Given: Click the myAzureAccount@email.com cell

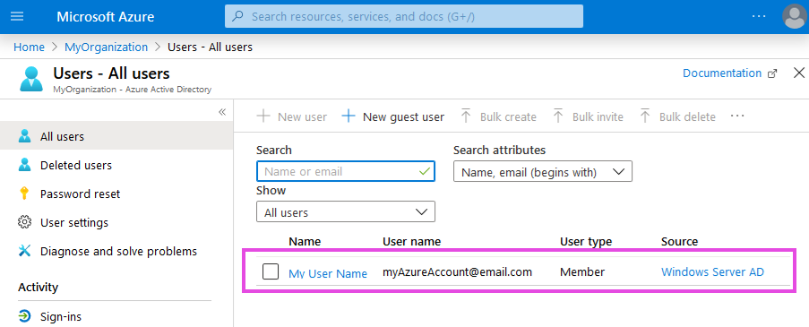Looking at the screenshot, I should (x=457, y=271).
